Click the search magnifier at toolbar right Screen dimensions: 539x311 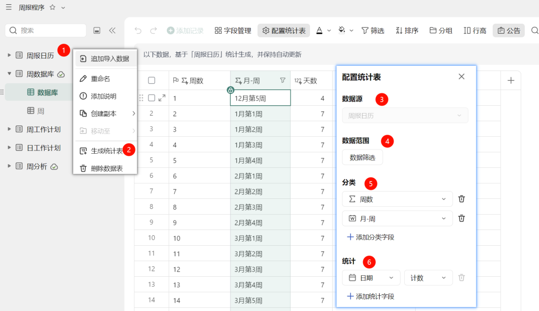pyautogui.click(x=535, y=31)
